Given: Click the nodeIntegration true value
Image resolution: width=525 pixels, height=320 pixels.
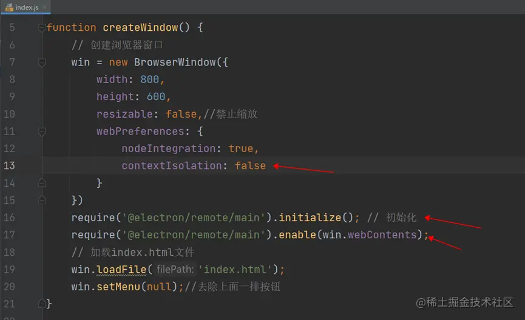Looking at the screenshot, I should [243, 148].
